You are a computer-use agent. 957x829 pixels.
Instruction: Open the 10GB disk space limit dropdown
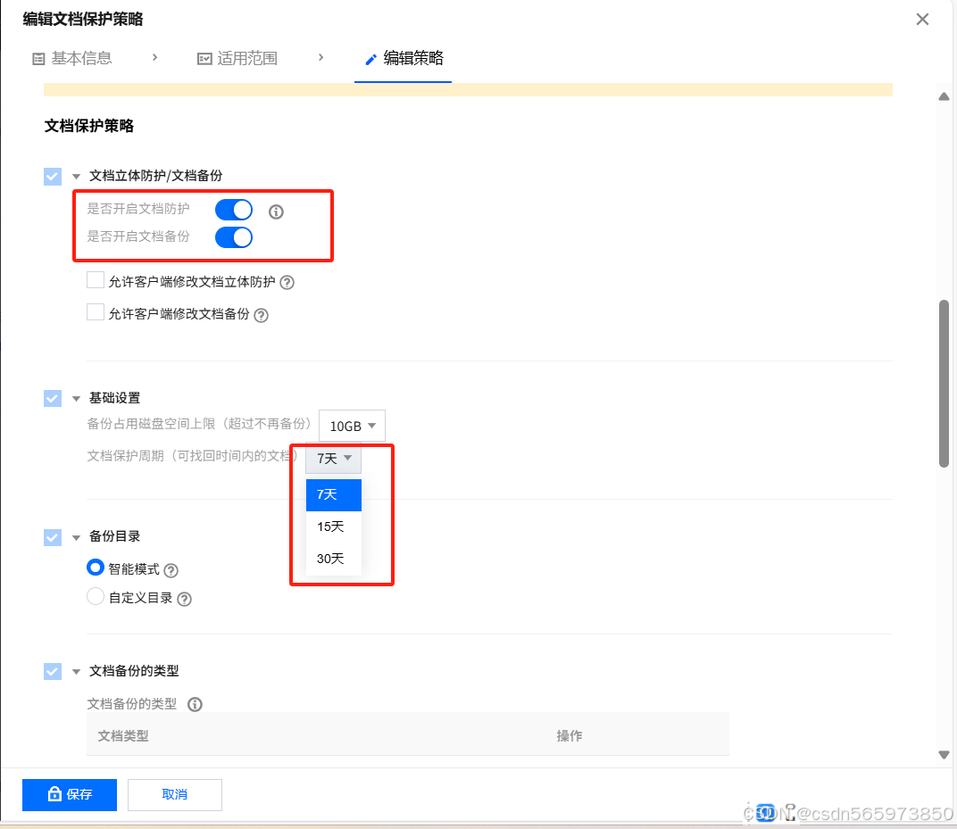[x=352, y=426]
